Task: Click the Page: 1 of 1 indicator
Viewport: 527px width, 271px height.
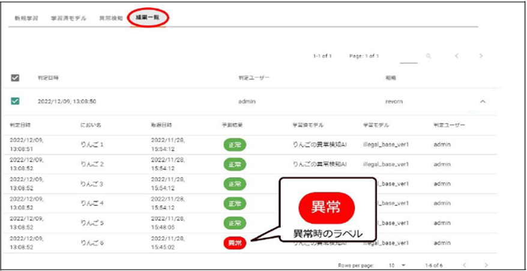Action: [364, 56]
